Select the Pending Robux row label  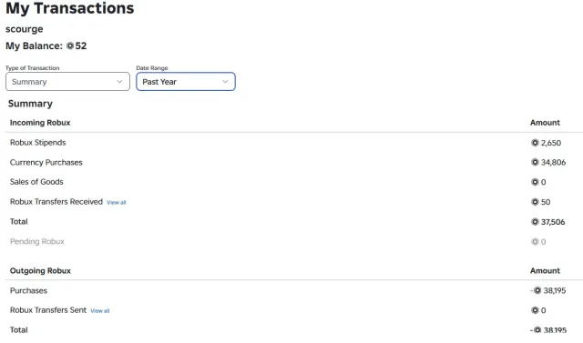coord(36,242)
